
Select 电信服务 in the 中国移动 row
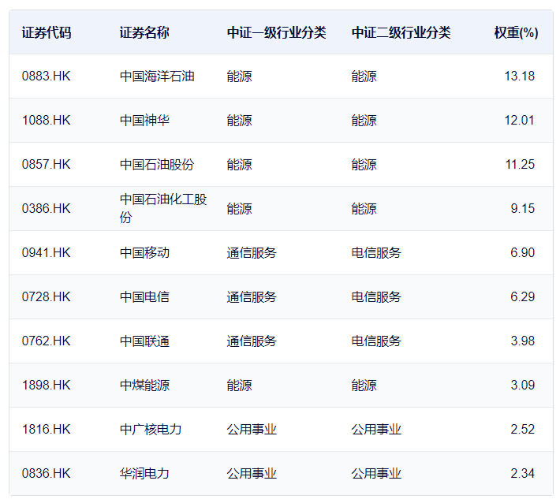376,253
